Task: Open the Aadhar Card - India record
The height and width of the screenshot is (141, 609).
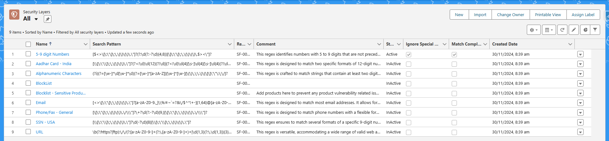Action: tap(54, 64)
